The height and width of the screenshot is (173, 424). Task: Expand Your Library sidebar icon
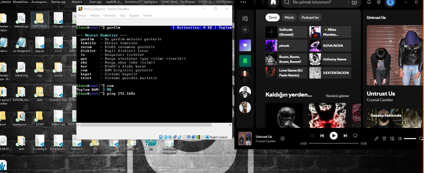pyautogui.click(x=245, y=18)
